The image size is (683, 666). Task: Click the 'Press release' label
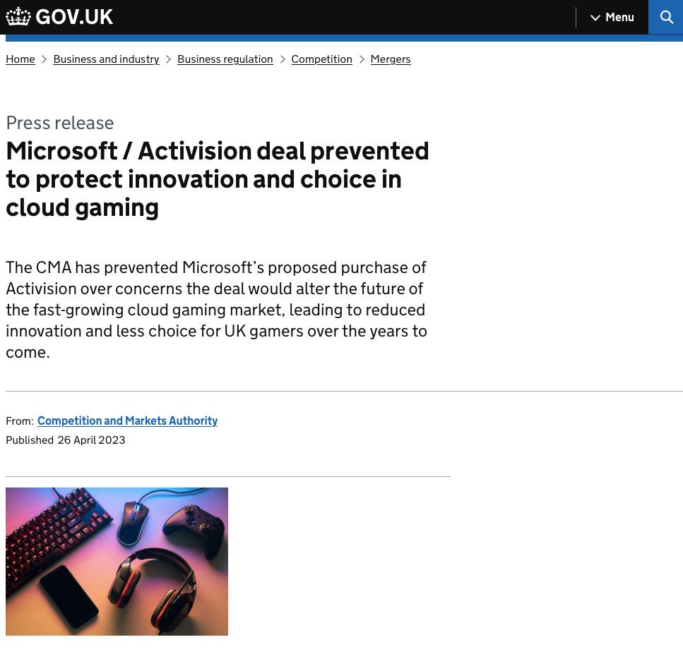[x=59, y=123]
